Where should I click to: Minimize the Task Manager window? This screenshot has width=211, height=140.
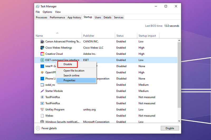pos(156,6)
